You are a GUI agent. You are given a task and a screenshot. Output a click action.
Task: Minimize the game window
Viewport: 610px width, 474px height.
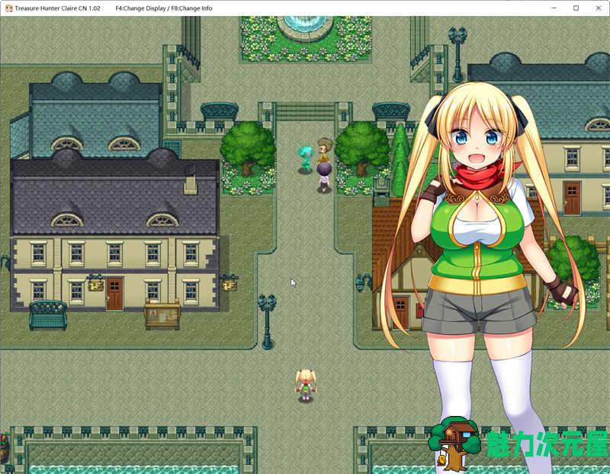pyautogui.click(x=554, y=8)
